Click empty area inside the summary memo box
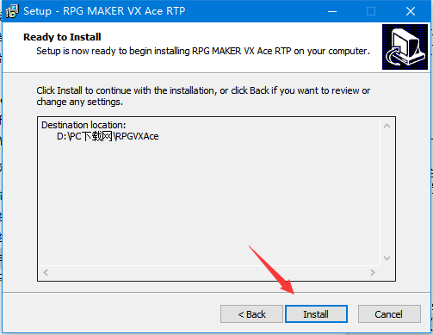Screen dimensions: 433x335 [x=209, y=201]
